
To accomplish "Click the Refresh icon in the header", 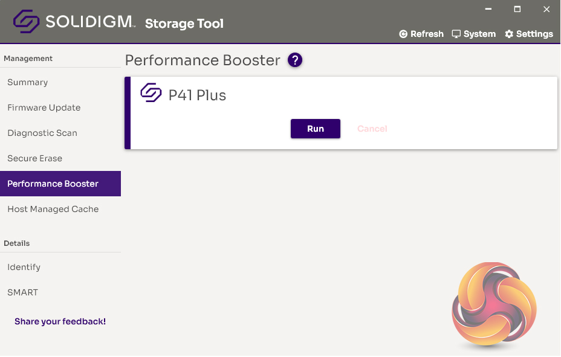I will (x=403, y=34).
